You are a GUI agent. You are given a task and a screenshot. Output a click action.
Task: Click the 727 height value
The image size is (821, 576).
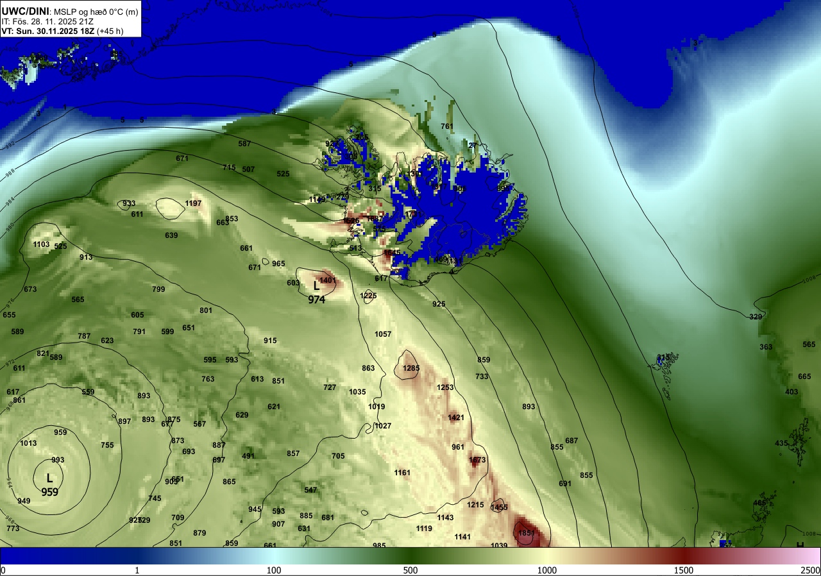[x=330, y=387]
